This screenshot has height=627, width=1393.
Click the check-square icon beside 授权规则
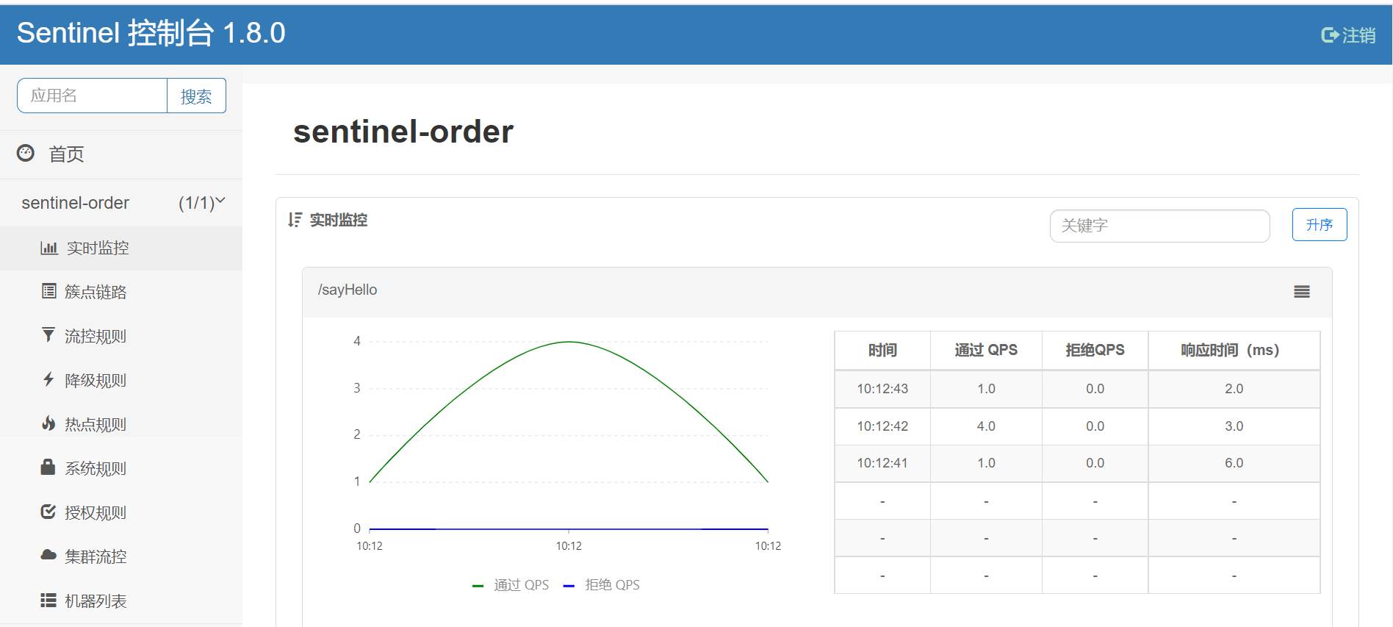pos(48,512)
